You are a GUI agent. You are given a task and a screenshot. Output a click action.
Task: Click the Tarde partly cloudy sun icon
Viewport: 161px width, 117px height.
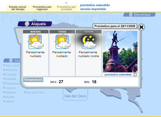[x=62, y=42]
